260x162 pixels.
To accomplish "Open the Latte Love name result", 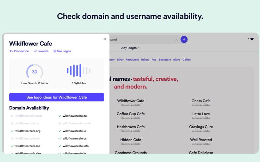I will [201, 114].
